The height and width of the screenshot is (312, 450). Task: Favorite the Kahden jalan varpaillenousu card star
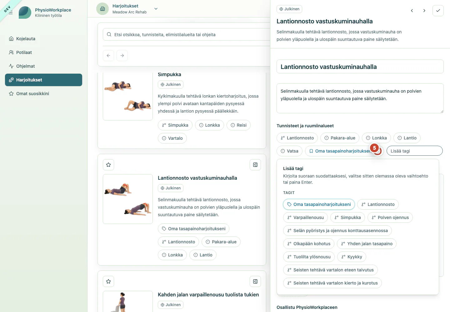point(108,281)
